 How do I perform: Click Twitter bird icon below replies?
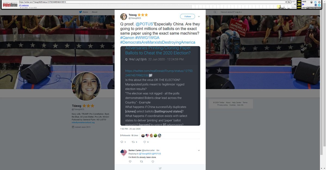click(x=160, y=168)
